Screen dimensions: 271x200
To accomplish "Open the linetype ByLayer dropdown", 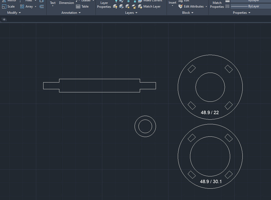I will coord(250,6).
